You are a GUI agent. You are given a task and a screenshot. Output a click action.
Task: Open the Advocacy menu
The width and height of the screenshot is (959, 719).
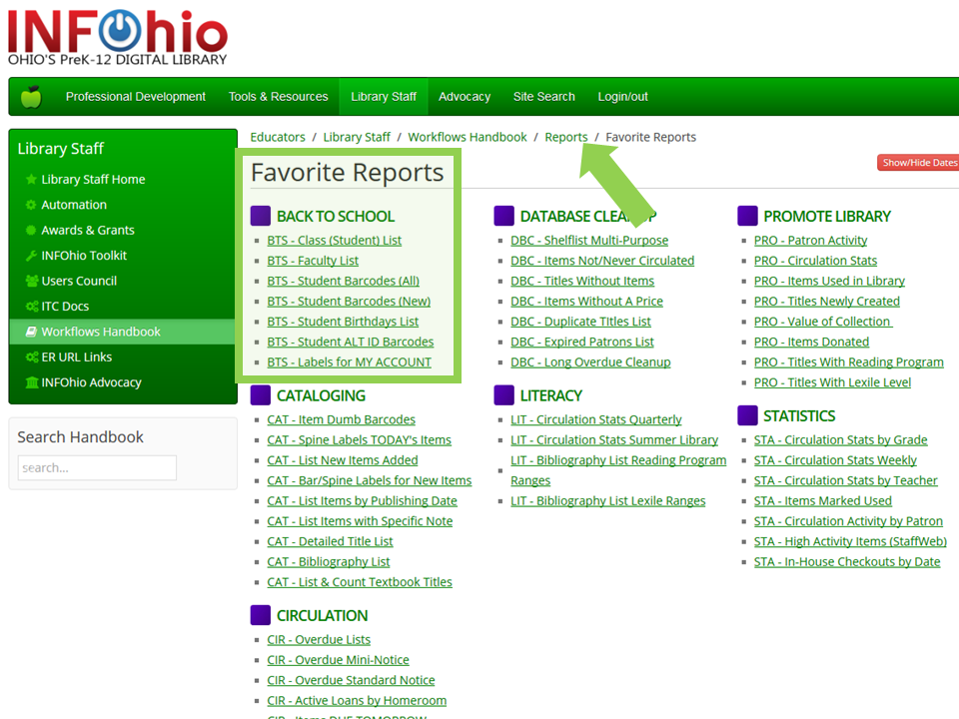pos(465,97)
